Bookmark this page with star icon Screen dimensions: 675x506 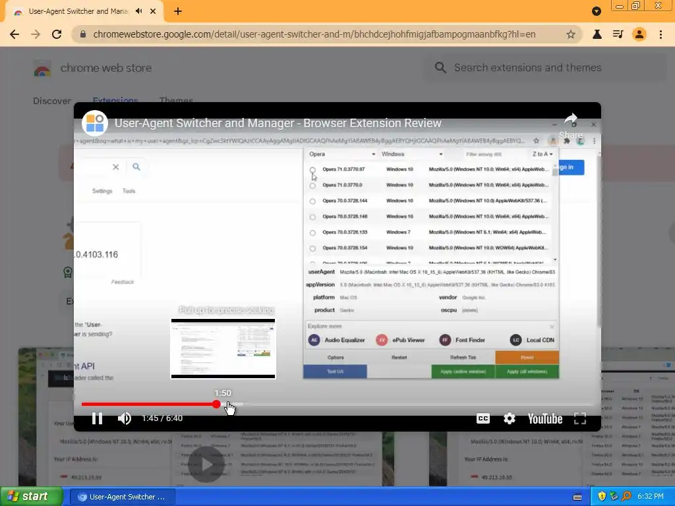(571, 34)
